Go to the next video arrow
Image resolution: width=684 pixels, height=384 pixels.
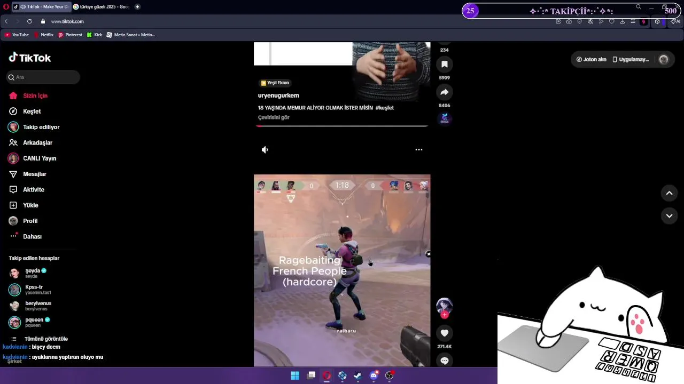[x=669, y=215]
